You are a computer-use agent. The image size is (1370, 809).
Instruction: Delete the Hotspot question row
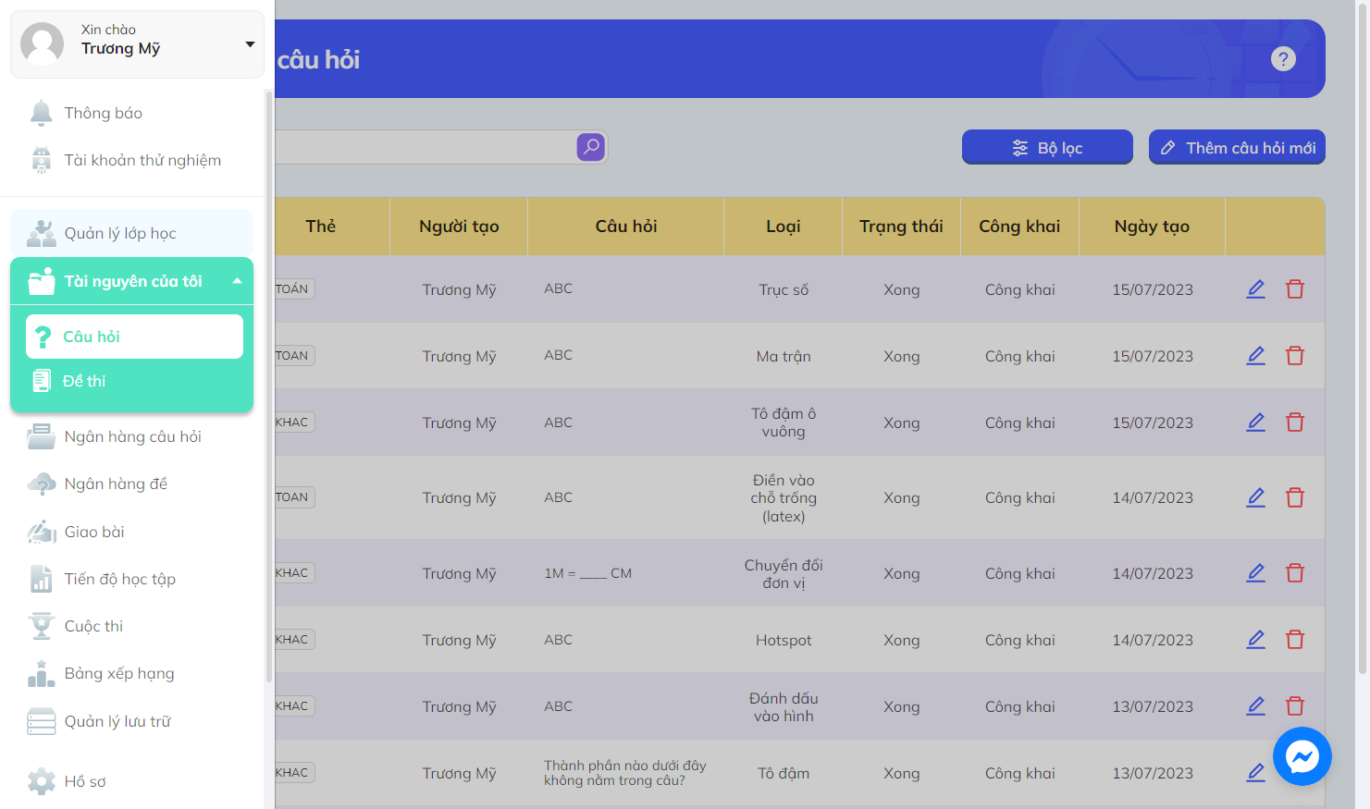pyautogui.click(x=1295, y=640)
